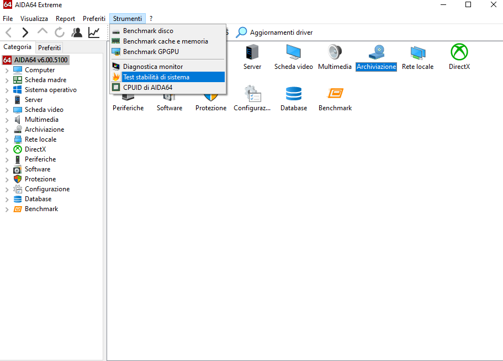
Task: Expand the Archiviazione tree node
Action: pos(7,130)
